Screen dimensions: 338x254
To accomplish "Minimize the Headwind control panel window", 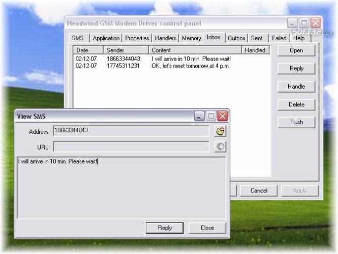I will tap(292, 23).
